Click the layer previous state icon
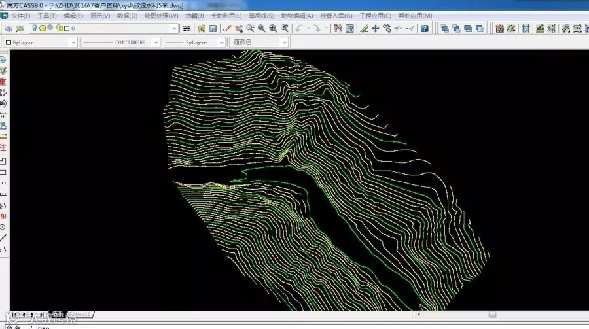 point(20,28)
